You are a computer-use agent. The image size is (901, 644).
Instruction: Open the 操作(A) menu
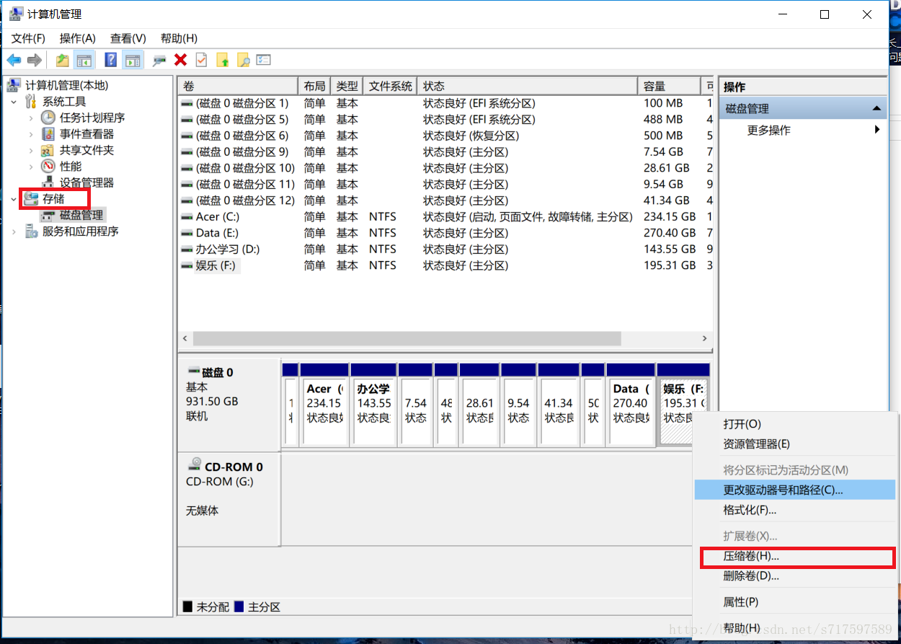tap(77, 38)
